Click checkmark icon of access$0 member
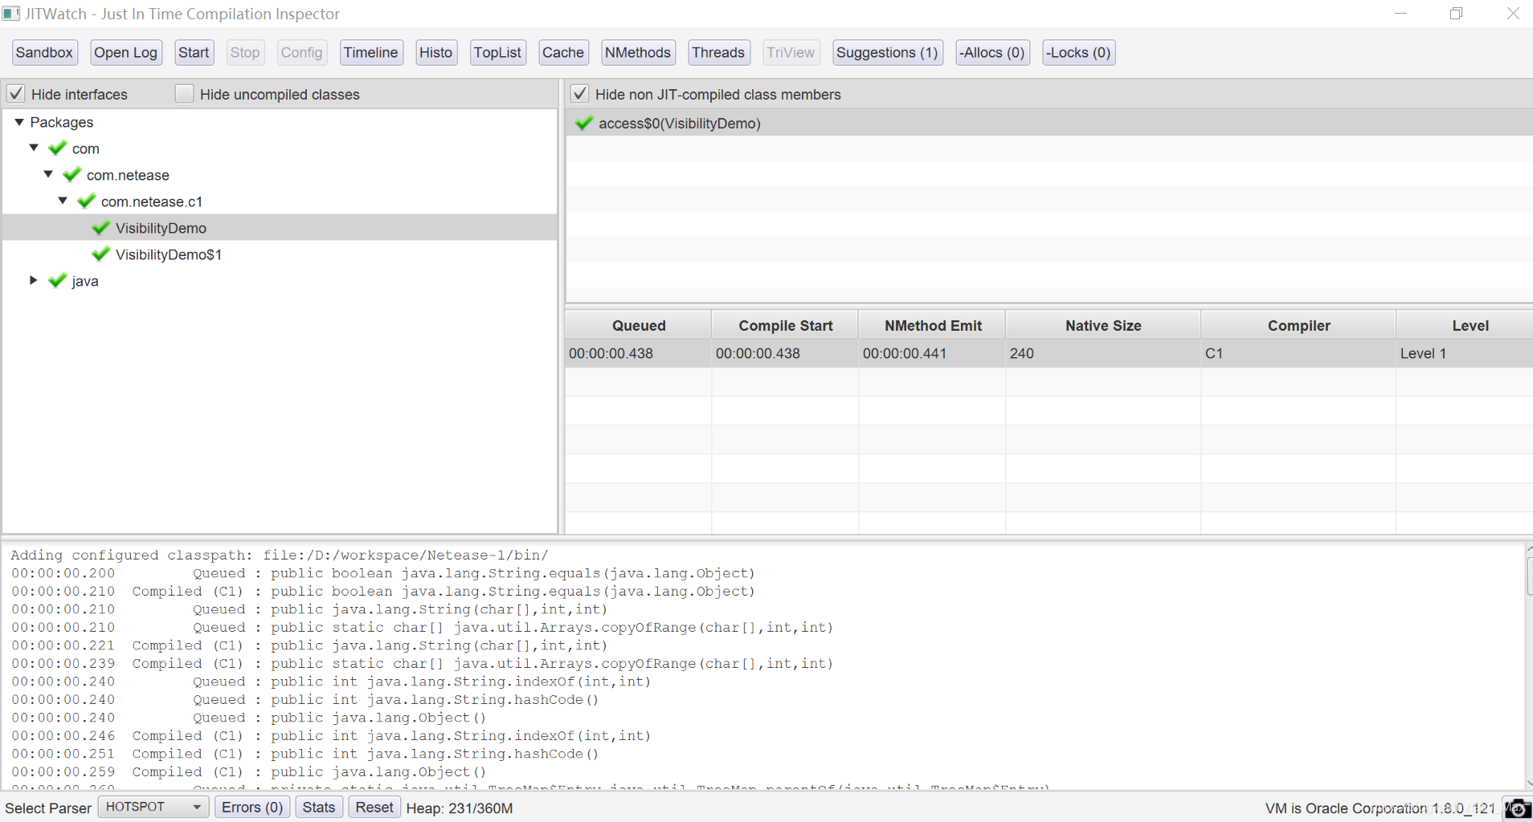Viewport: 1533px width, 822px height. 584,123
